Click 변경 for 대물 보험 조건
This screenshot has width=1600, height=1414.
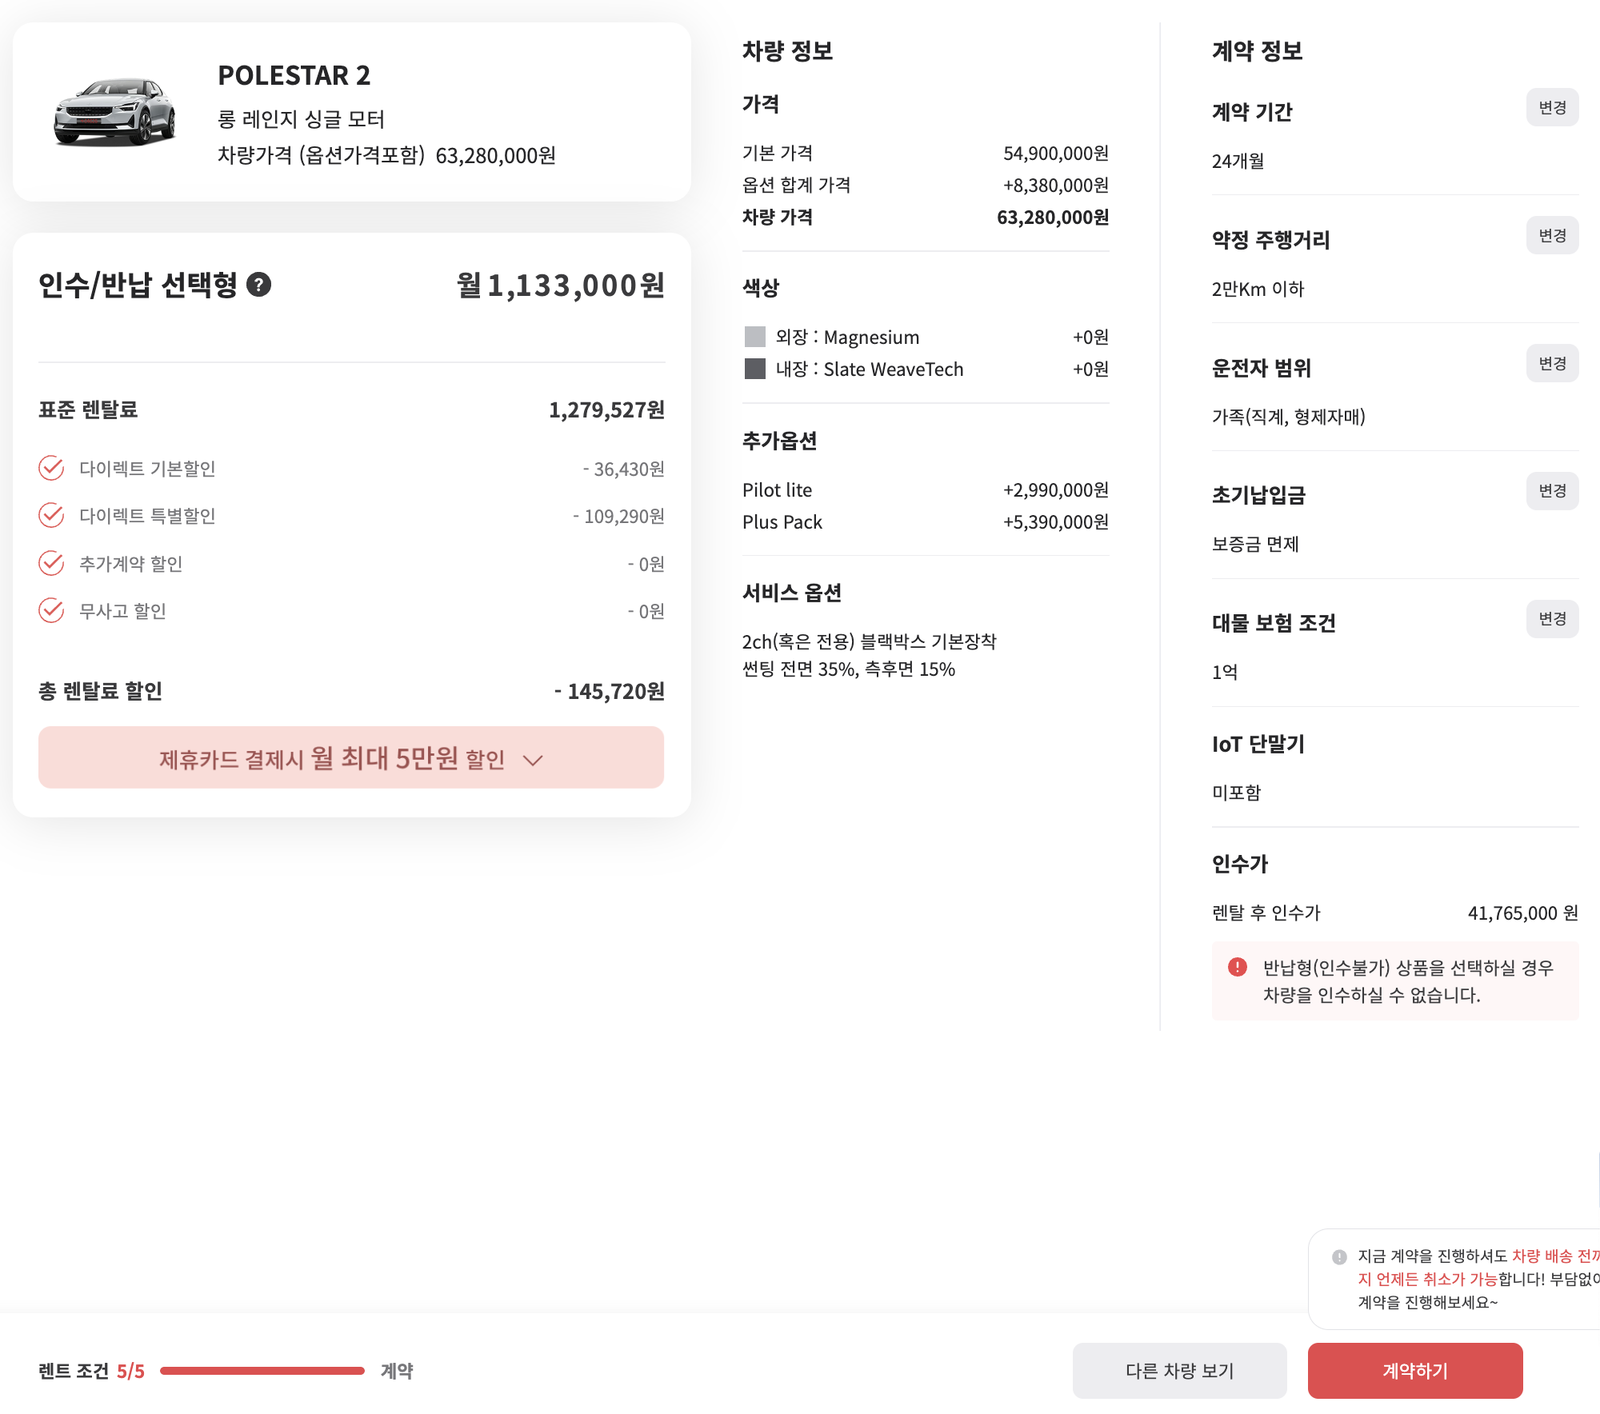coord(1551,619)
